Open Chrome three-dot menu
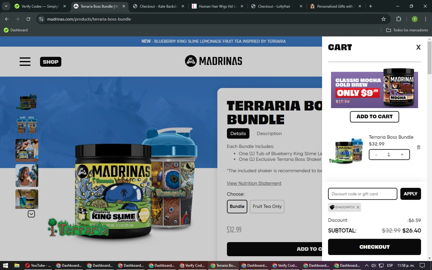 pos(425,19)
